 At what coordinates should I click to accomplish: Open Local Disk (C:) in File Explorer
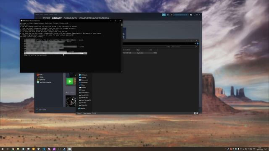pyautogui.click(x=85, y=93)
